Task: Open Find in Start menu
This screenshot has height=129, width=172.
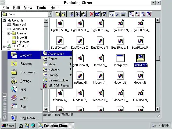Action: pyautogui.click(x=25, y=89)
